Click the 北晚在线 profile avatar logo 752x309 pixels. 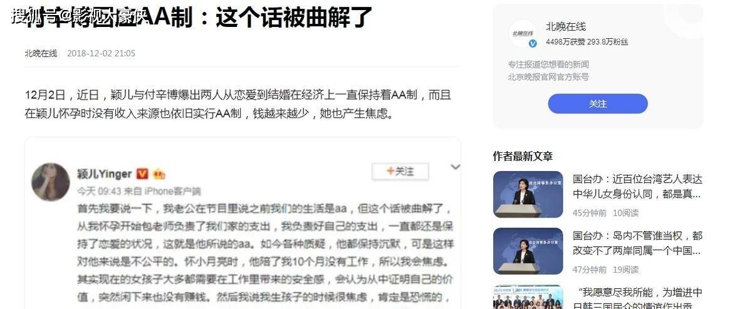pyautogui.click(x=522, y=33)
